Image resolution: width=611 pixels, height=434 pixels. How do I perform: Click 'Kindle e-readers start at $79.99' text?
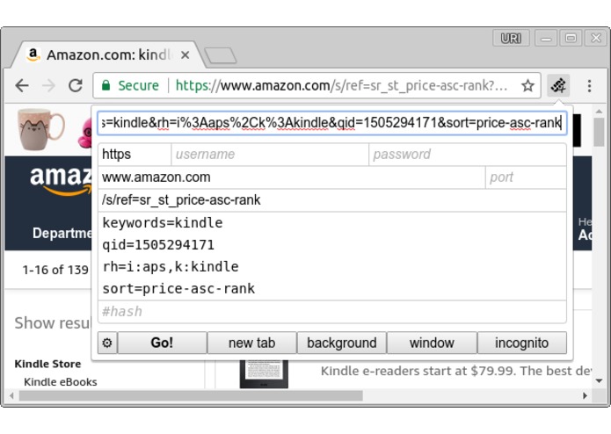pos(417,371)
